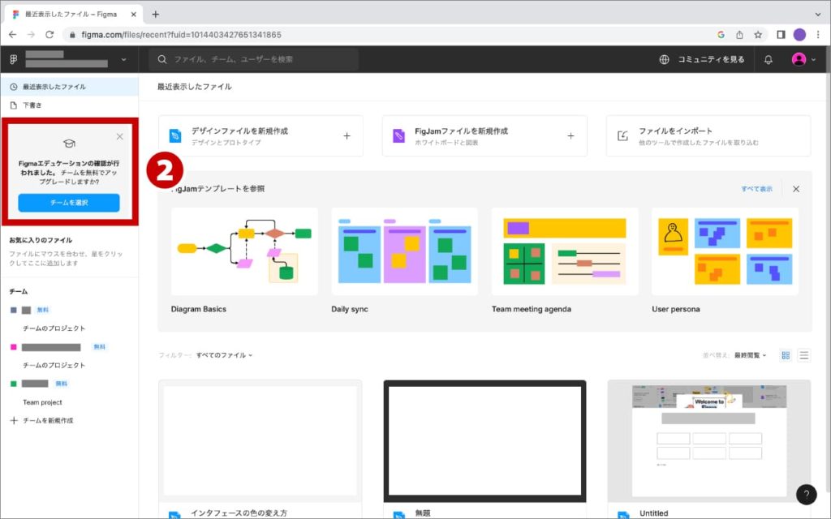Open the インタフェースの色の変え方 file thumbnail
This screenshot has height=519, width=831.
pos(260,440)
